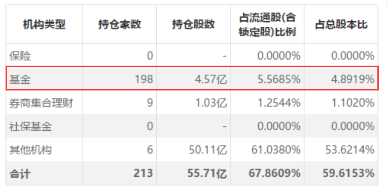The width and height of the screenshot is (387, 192).
Task: Select the 券商集合理财 row label
Action: click(41, 103)
